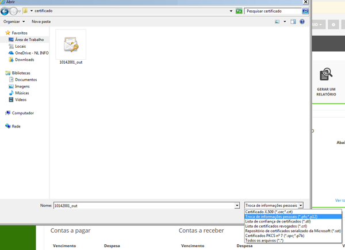Image resolution: width=345 pixels, height=250 pixels.
Task: Choose Certificado X.509 (*.cer;*.crt) option
Action: (x=293, y=211)
